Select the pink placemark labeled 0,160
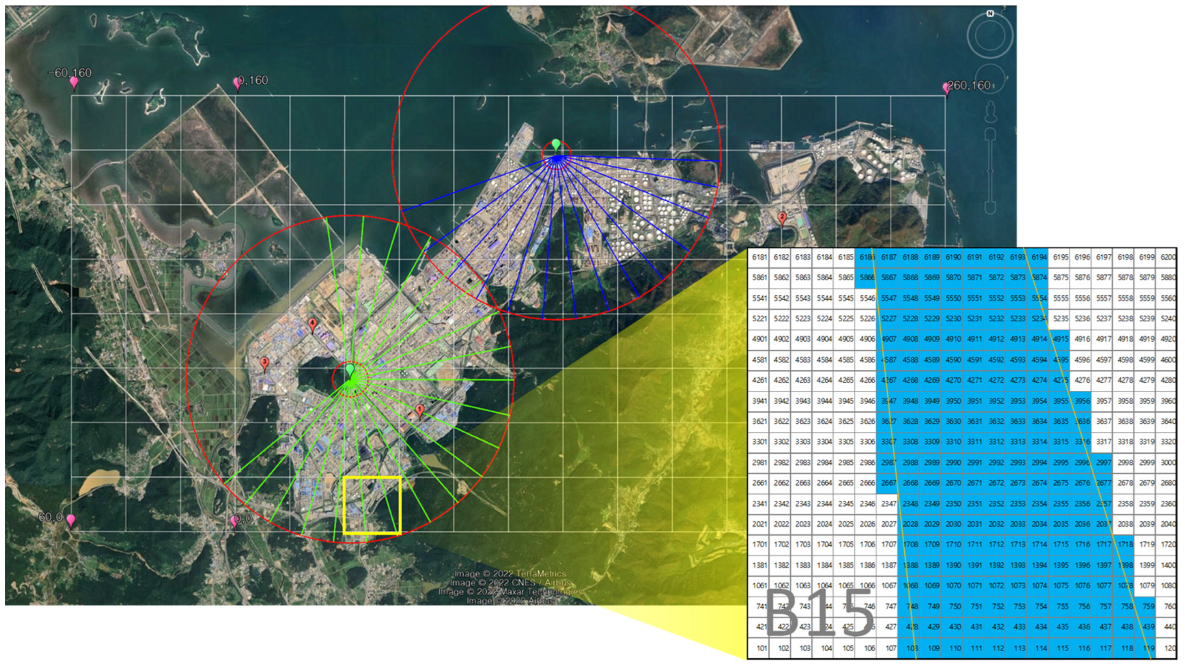1185x670 pixels. click(238, 83)
